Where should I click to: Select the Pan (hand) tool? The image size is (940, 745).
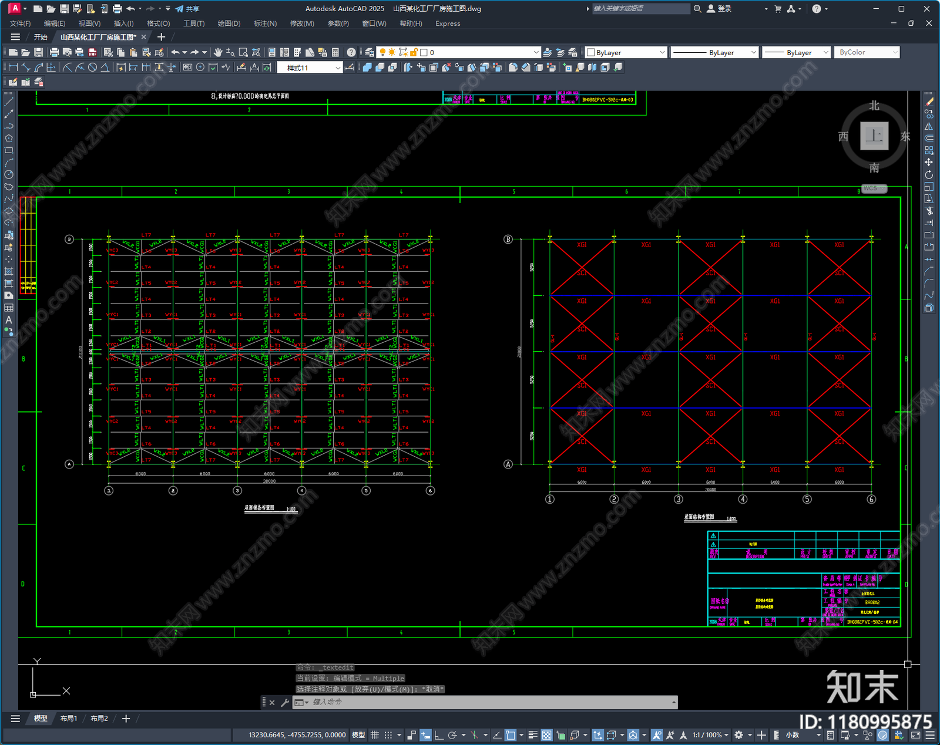tap(217, 52)
